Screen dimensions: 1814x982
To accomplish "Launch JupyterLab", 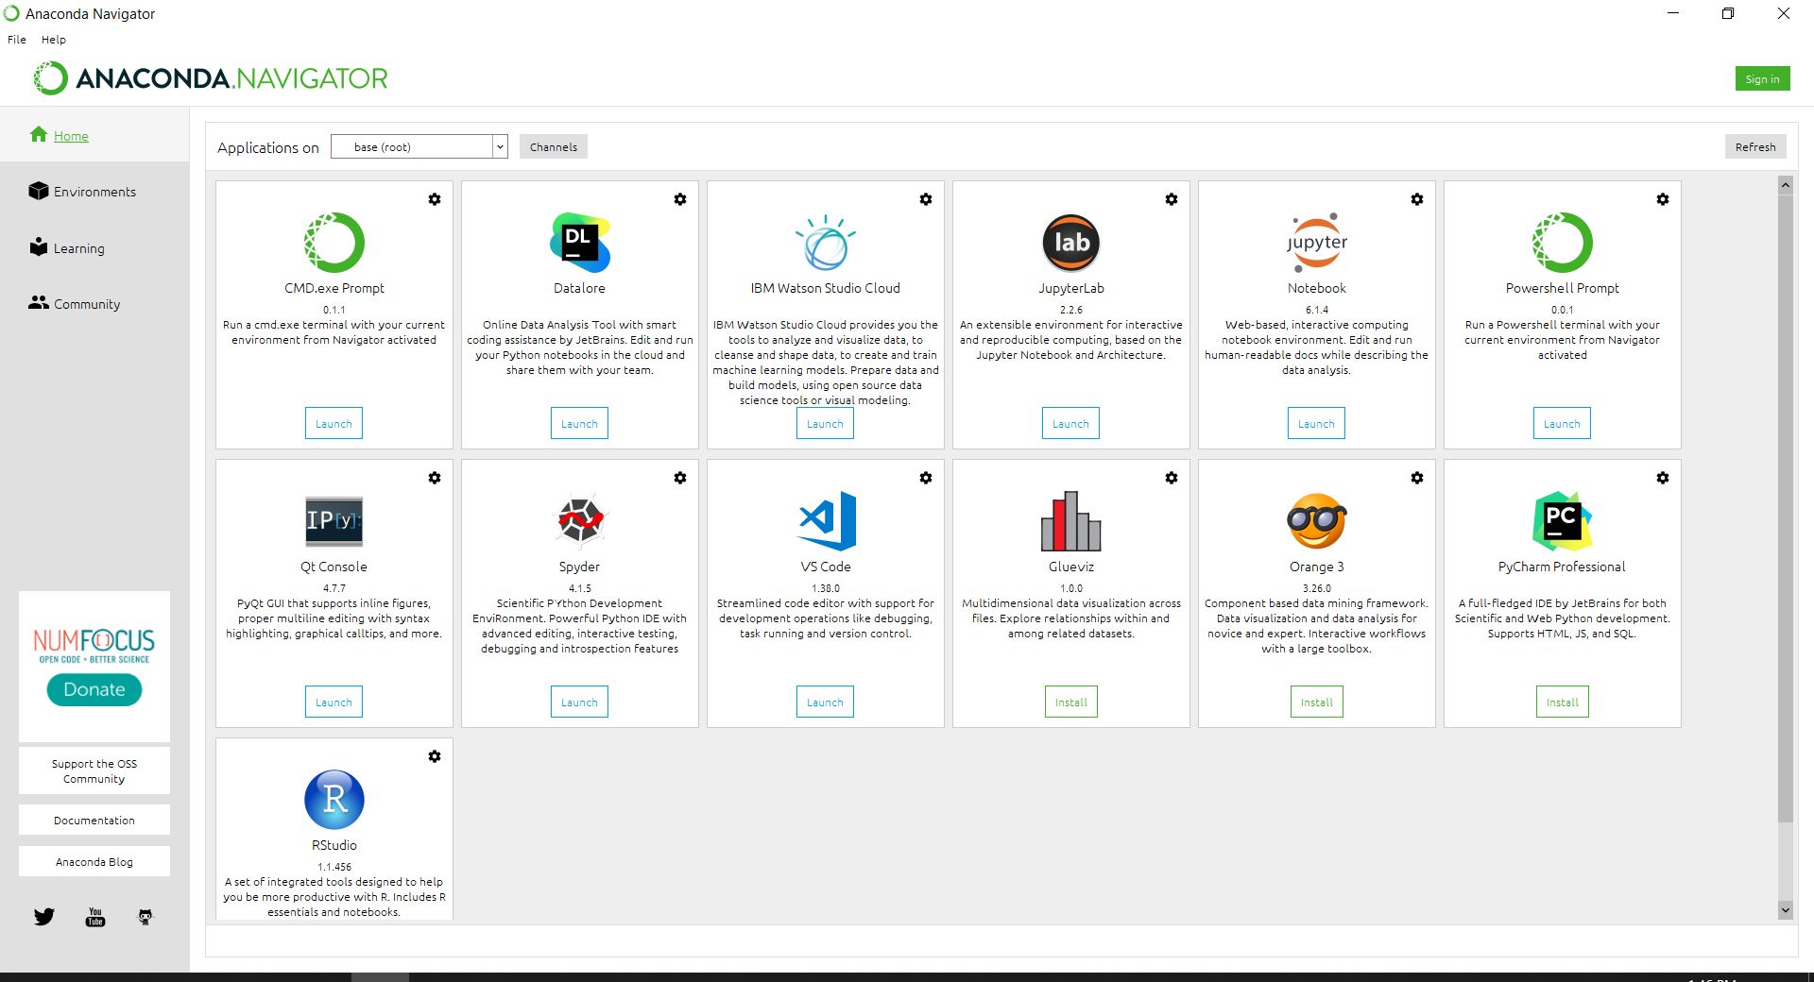I will tap(1070, 424).
